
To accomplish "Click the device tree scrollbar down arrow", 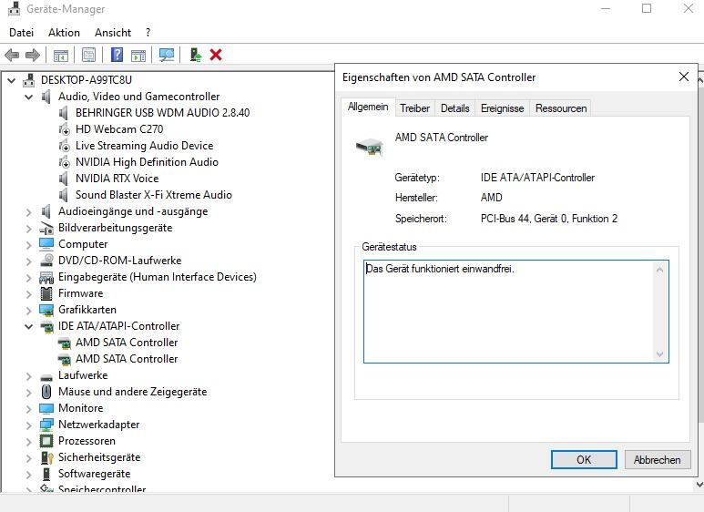I will click(x=699, y=485).
